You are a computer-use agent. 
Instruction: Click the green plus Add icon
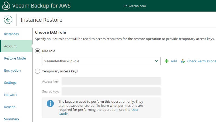pos(167,61)
